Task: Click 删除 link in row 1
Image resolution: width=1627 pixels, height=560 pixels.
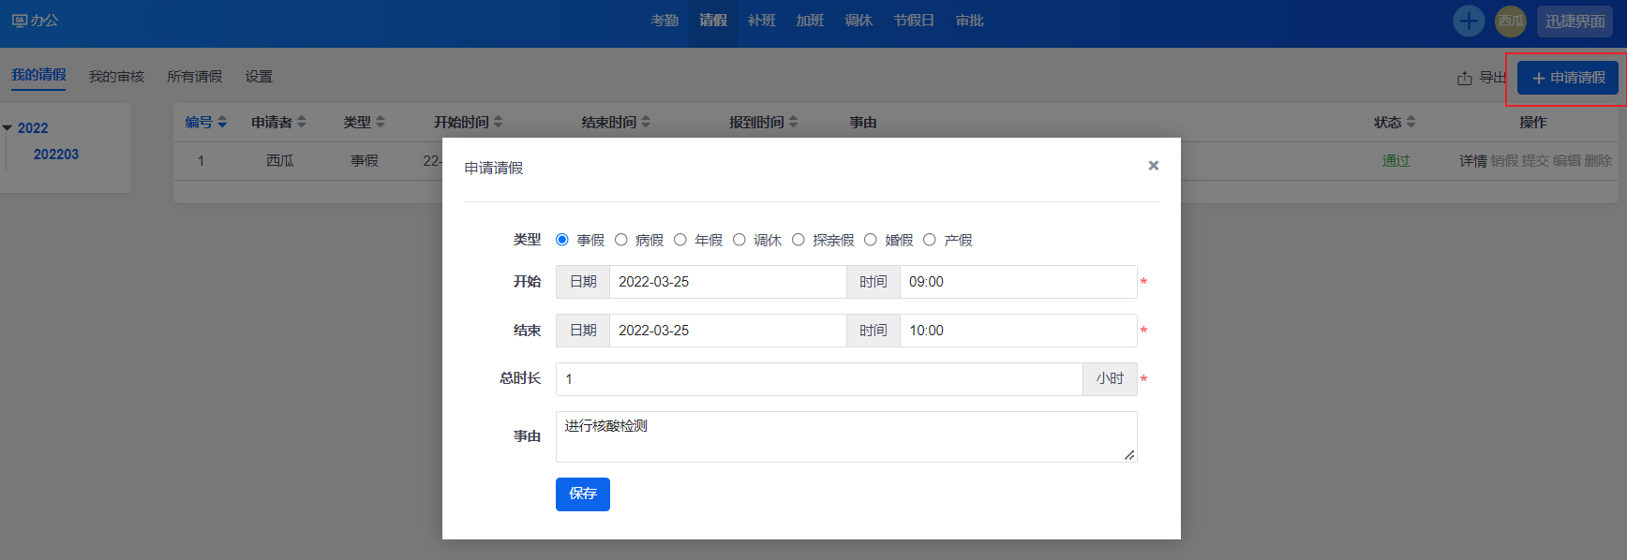Action: pyautogui.click(x=1598, y=161)
